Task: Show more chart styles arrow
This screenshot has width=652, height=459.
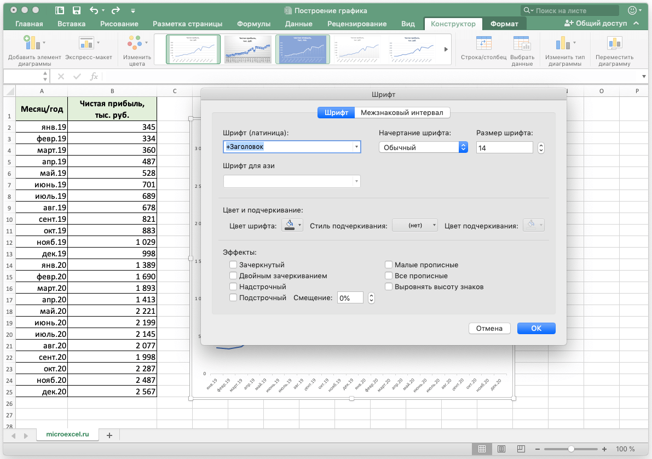Action: pos(446,49)
